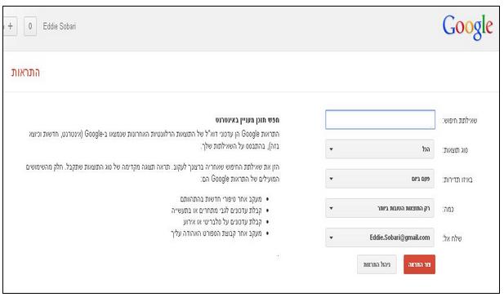504x297 pixels.
Task: Focus the search query text field
Action: coord(380,120)
